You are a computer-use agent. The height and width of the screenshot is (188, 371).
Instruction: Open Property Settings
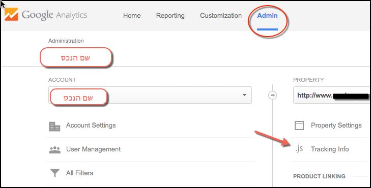pyautogui.click(x=336, y=126)
